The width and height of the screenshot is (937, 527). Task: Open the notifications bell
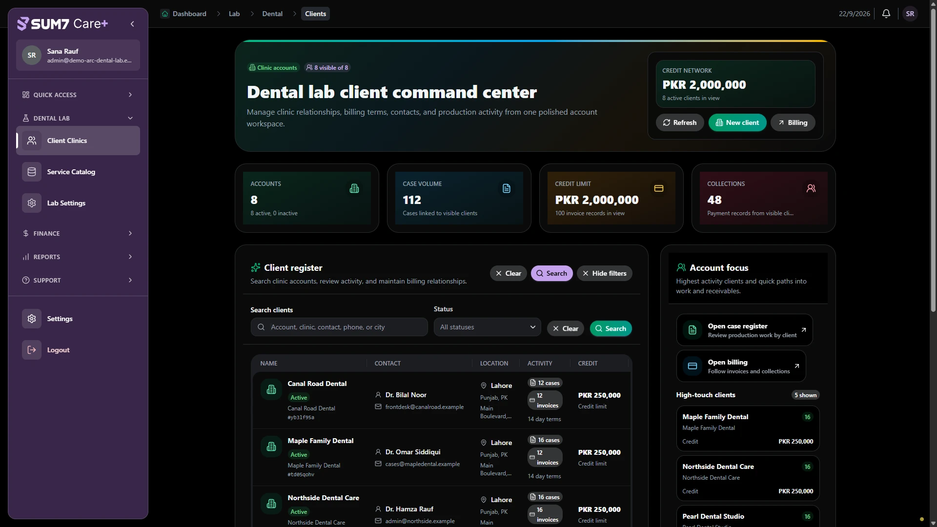(886, 14)
